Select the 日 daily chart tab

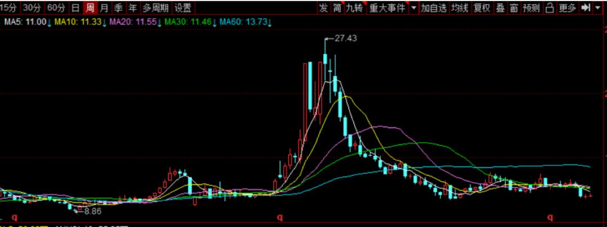pyautogui.click(x=76, y=8)
